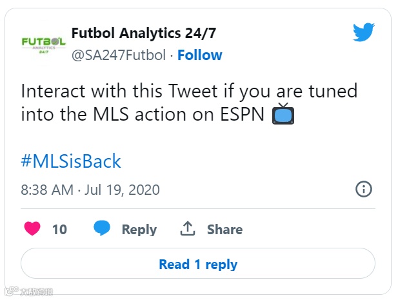Open the Futbol Analytics profile avatar
The height and width of the screenshot is (300, 398).
pyautogui.click(x=44, y=45)
